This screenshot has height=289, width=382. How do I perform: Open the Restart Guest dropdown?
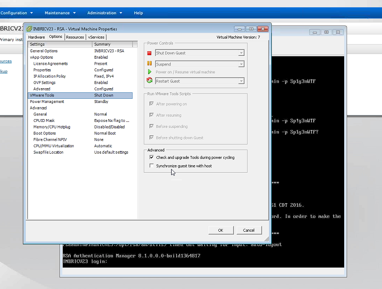coord(240,80)
